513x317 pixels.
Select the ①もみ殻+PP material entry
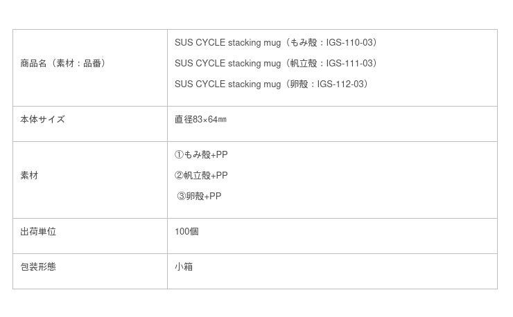point(201,155)
